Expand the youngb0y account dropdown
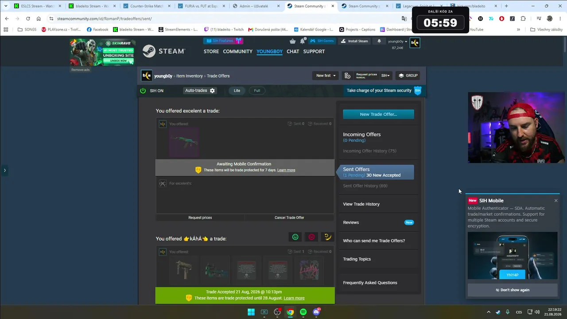 coord(397,41)
